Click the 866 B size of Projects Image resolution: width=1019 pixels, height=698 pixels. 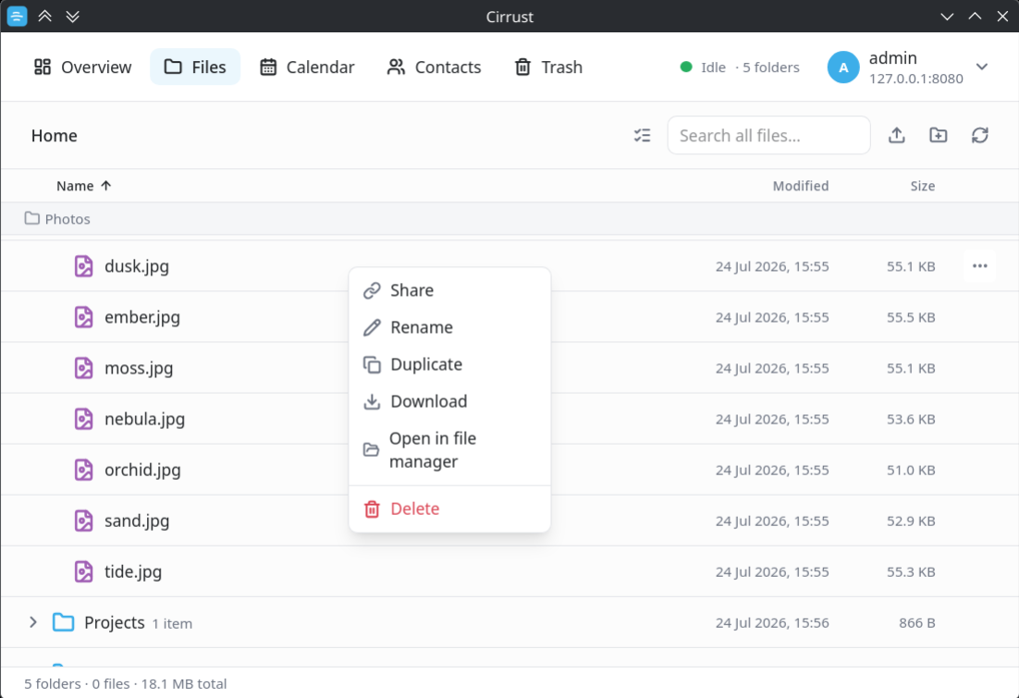(x=917, y=622)
